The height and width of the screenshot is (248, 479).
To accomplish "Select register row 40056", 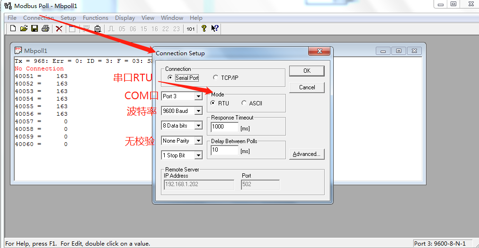I will tap(41, 114).
